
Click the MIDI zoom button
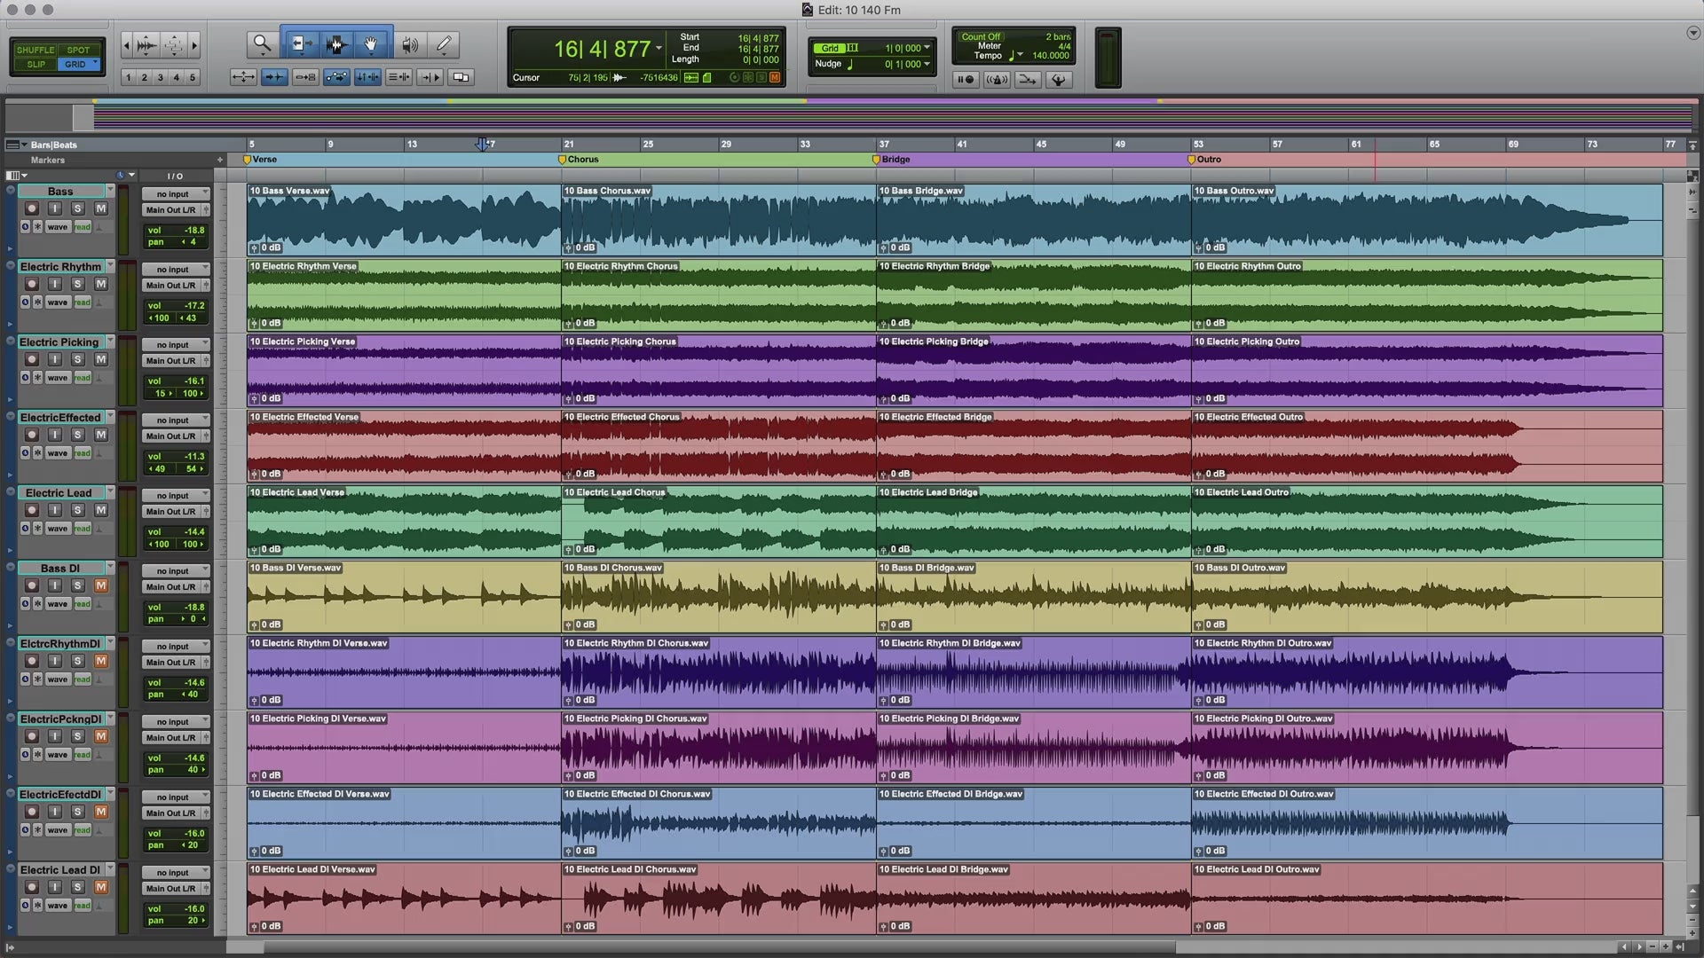174,44
